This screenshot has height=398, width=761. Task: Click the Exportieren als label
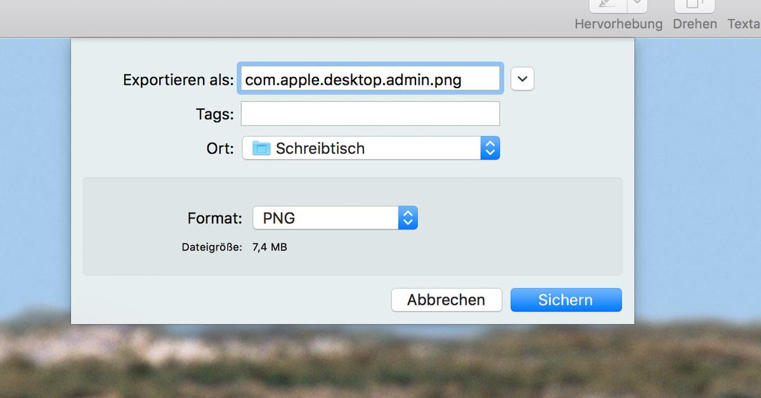[178, 80]
